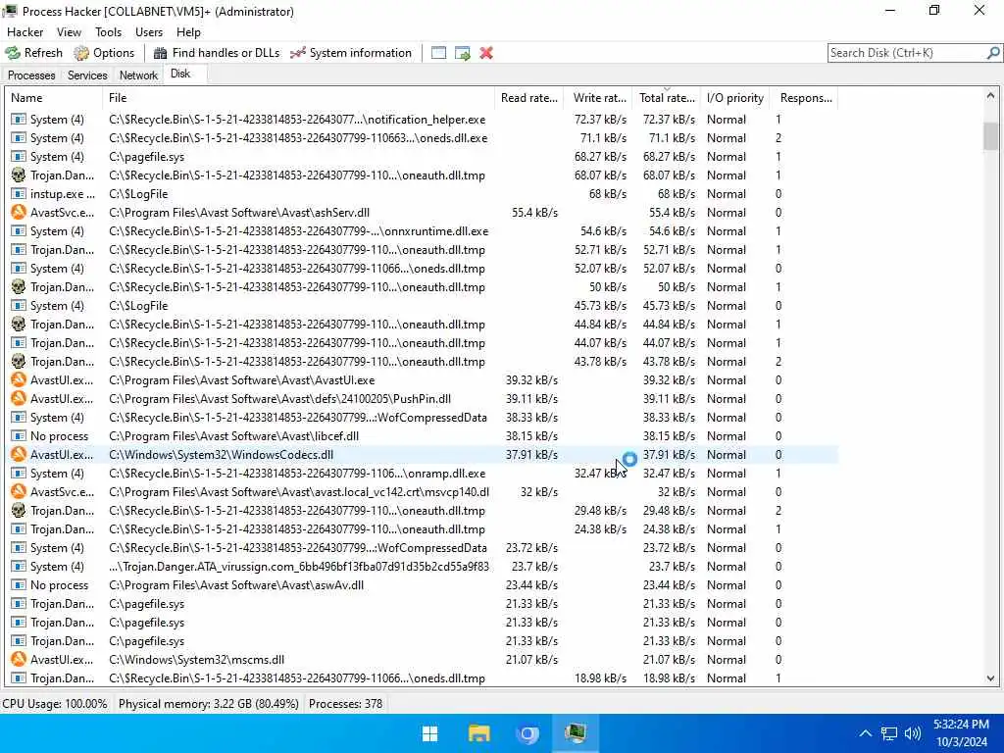1004x753 pixels.
Task: Sort by the Name column header
Action: (x=54, y=98)
